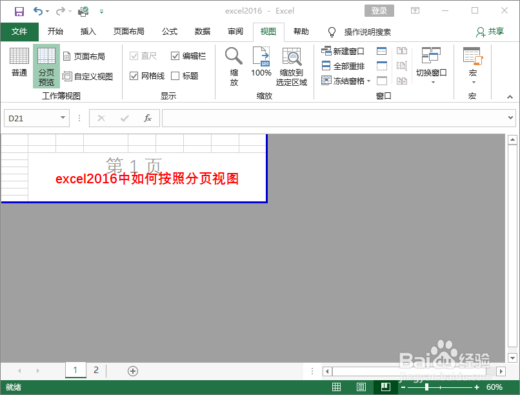Disable the 编辑栏 checkbox
520x395 pixels.
coord(176,56)
